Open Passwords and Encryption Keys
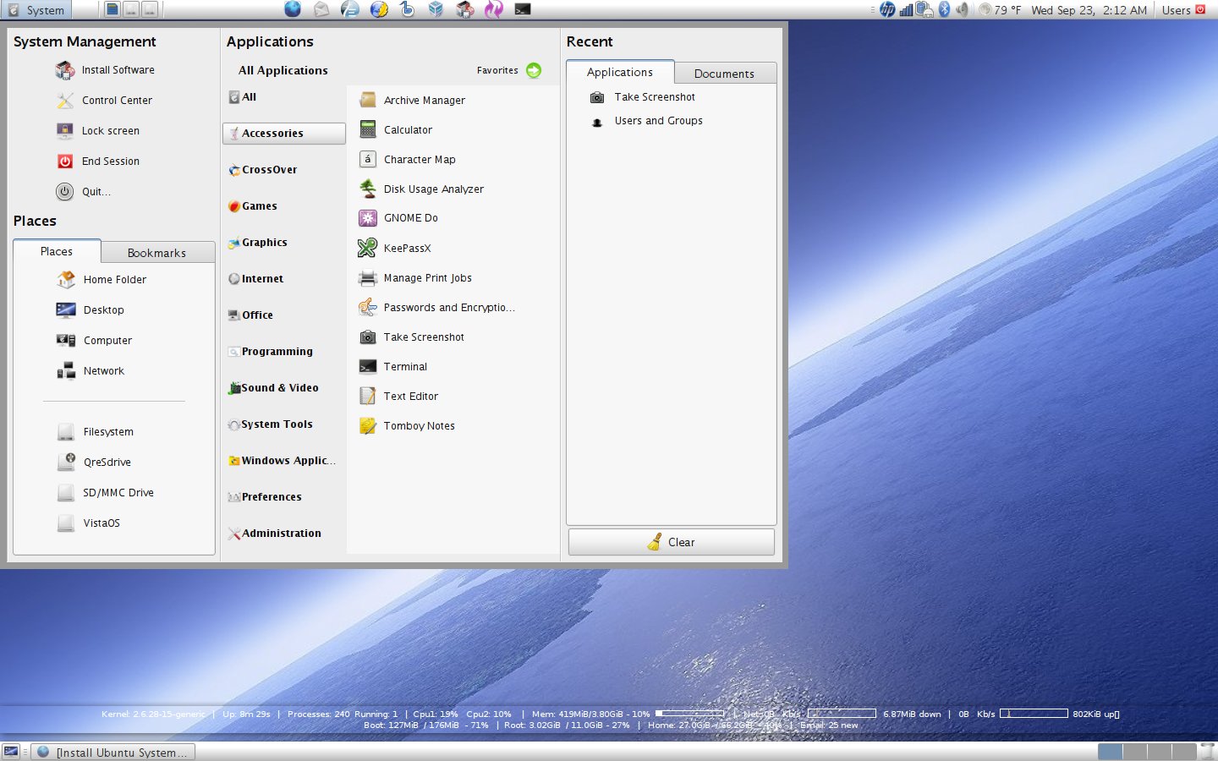This screenshot has width=1218, height=761. 436,308
